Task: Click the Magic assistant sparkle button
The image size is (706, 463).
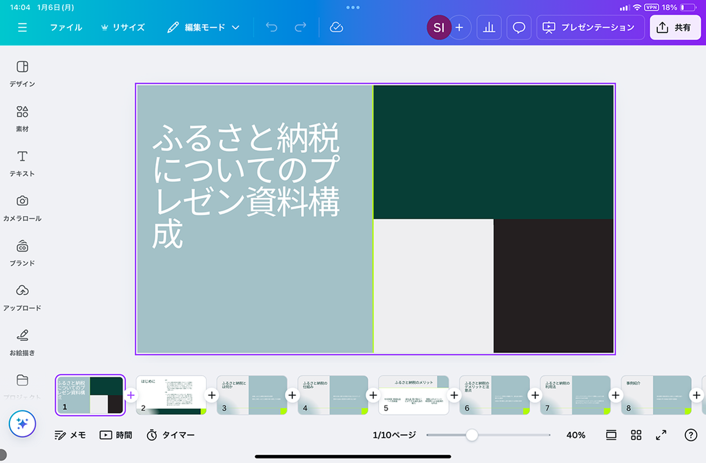Action: click(x=22, y=424)
